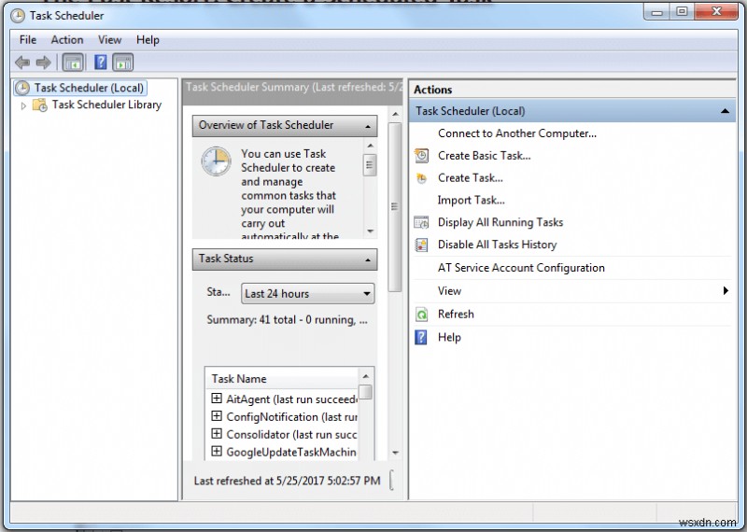Screen dimensions: 747x532
Task: Expand the AitAgent task entry
Action: coord(217,399)
